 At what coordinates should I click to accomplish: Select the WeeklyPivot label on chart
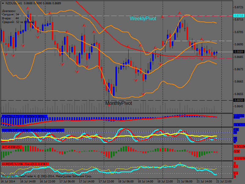click(x=143, y=19)
